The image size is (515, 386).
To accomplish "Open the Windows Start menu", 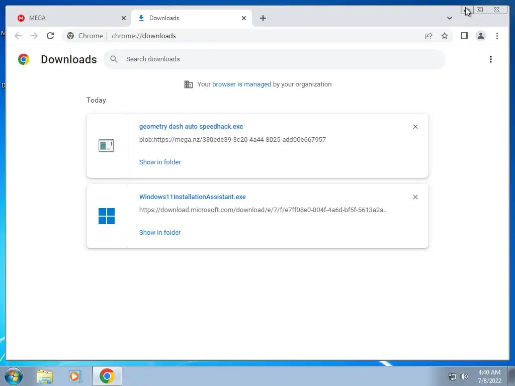I will coord(14,376).
